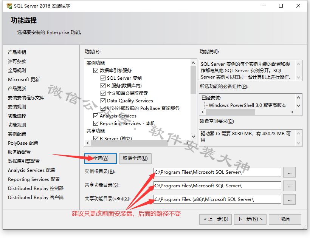The height and width of the screenshot is (244, 310).
Task: Toggle R 服务(数据库内) checkbox
Action: pos(103,85)
